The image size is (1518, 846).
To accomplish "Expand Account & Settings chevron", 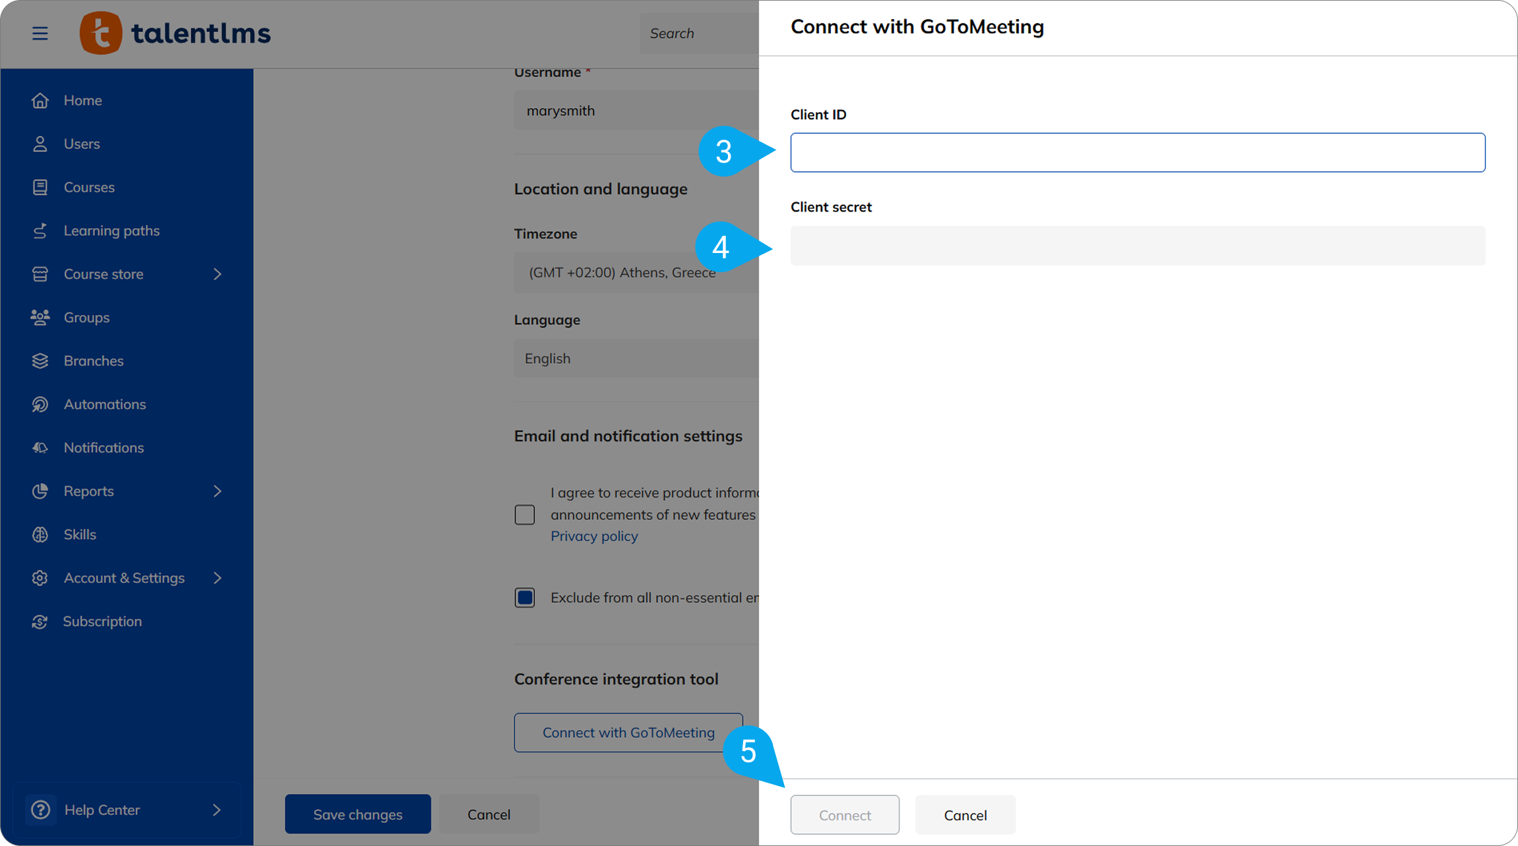I will 218,578.
